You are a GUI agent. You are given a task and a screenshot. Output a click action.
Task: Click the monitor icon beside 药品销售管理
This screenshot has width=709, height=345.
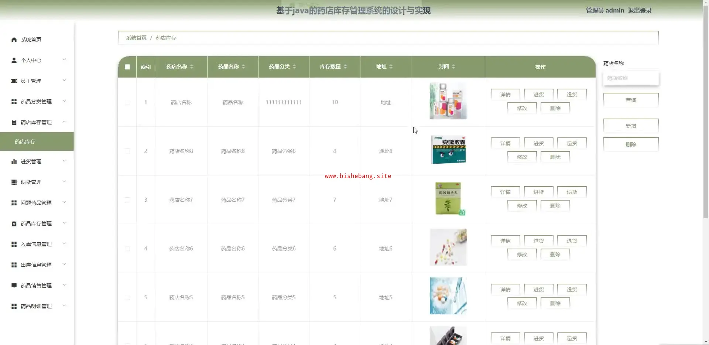14,286
